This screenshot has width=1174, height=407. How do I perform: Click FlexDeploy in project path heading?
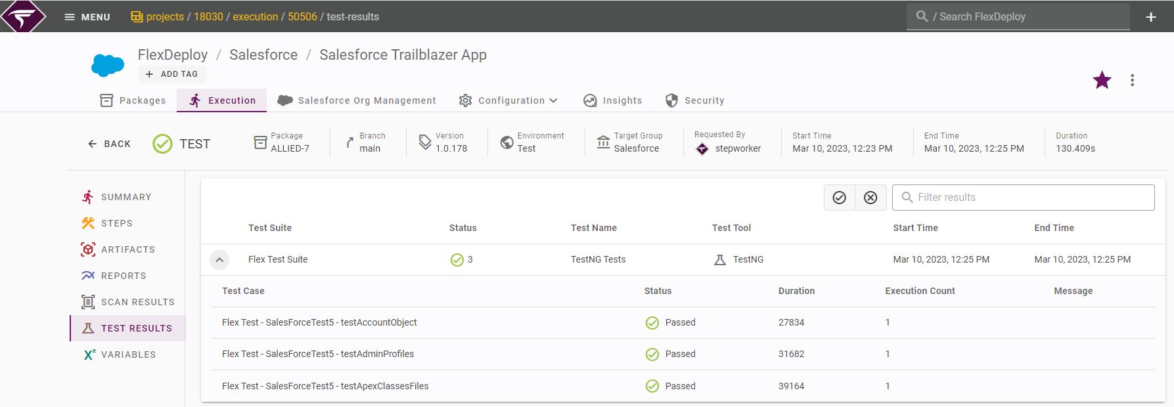(173, 54)
